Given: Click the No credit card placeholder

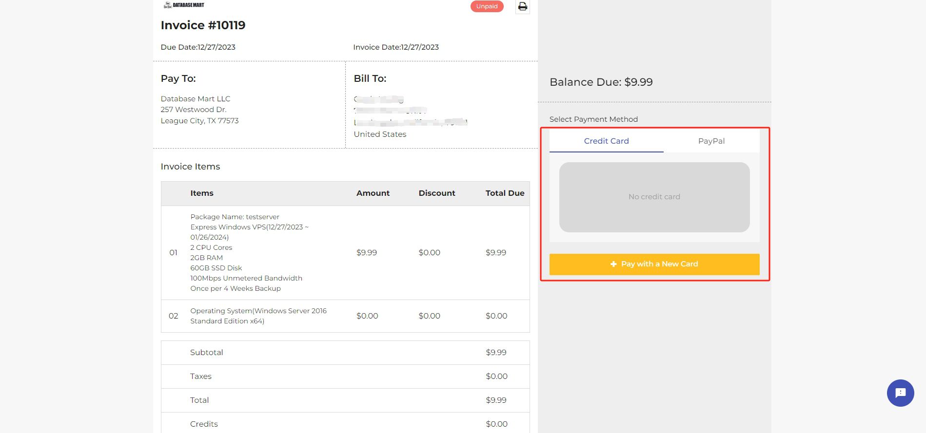Looking at the screenshot, I should click(654, 197).
